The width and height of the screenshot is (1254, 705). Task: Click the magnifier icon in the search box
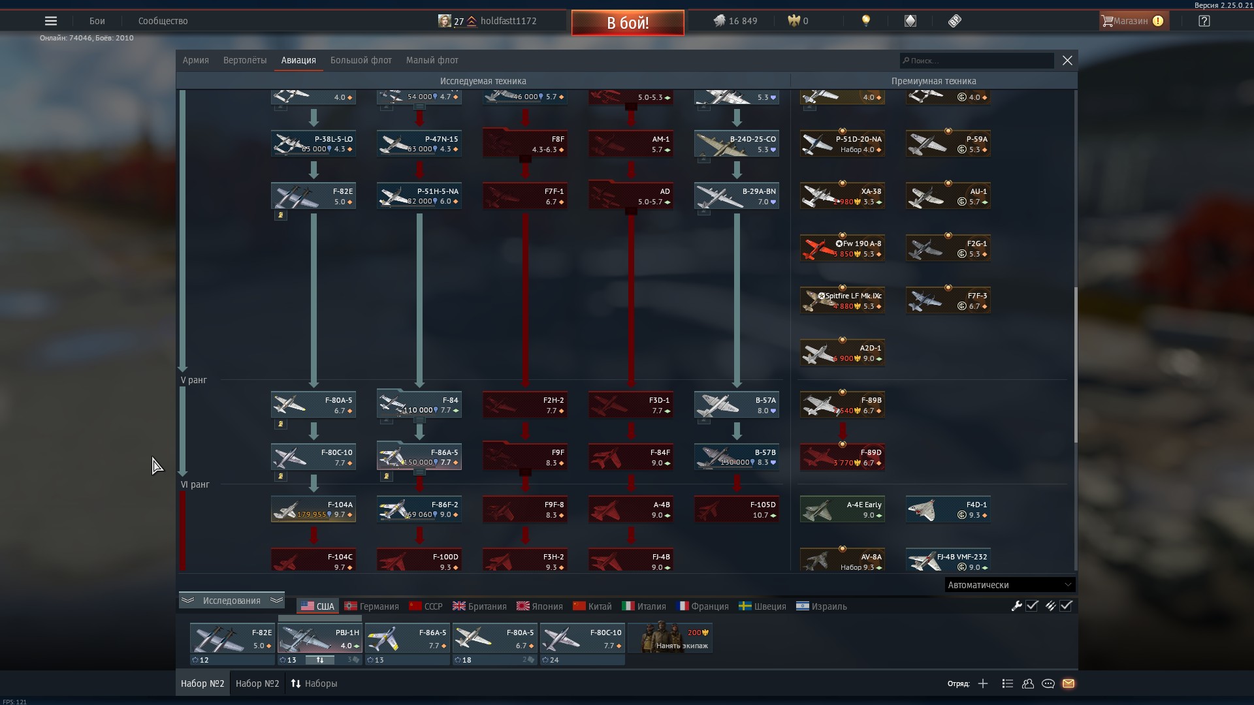click(x=906, y=61)
